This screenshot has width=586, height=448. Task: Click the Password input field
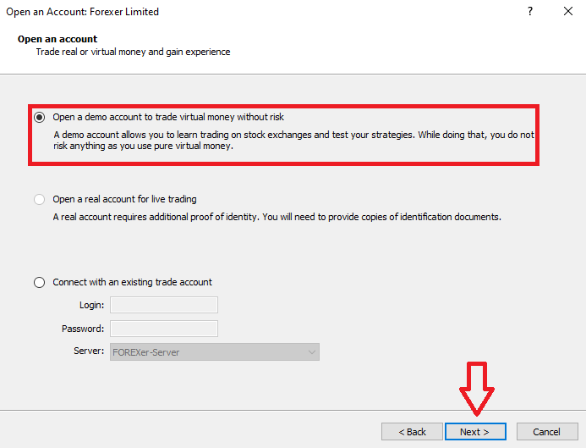163,329
